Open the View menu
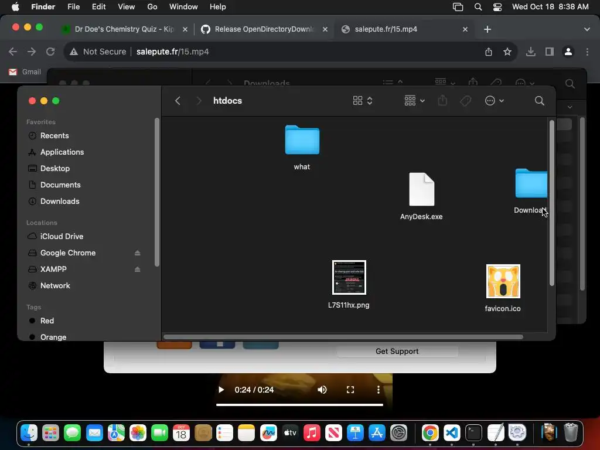The width and height of the screenshot is (600, 450). [x=127, y=7]
